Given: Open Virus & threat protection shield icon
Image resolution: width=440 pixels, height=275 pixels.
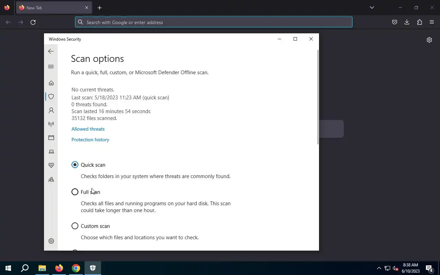Looking at the screenshot, I should 51,97.
